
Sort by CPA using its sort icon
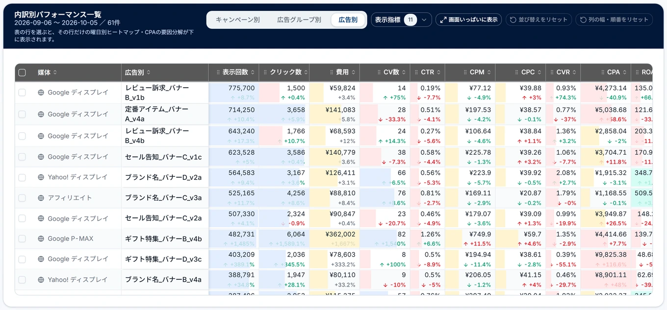coord(625,72)
